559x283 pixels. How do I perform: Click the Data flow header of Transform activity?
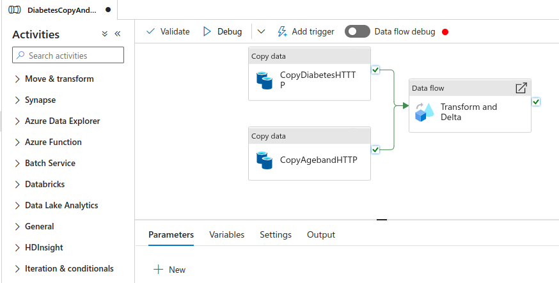(x=470, y=88)
